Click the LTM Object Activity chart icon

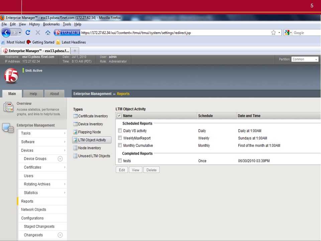[75, 140]
